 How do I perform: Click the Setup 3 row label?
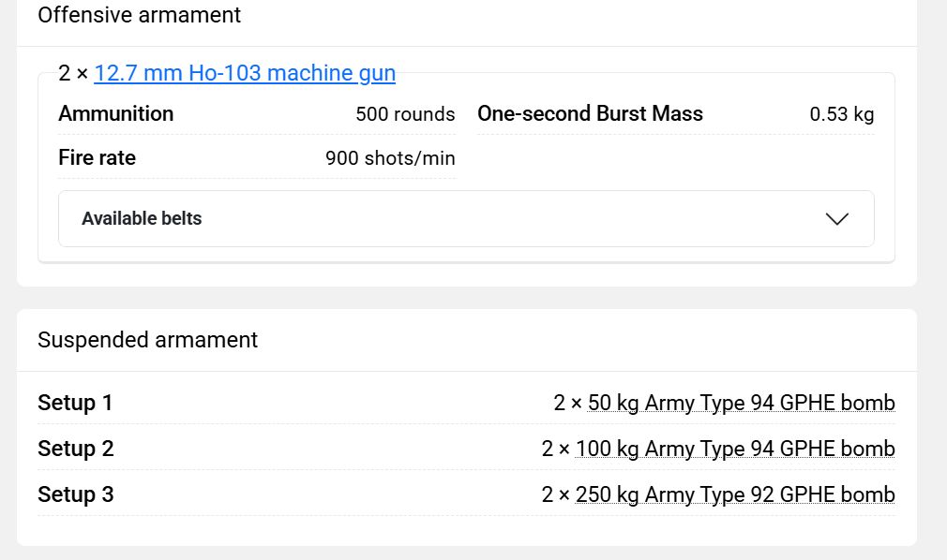coord(76,494)
